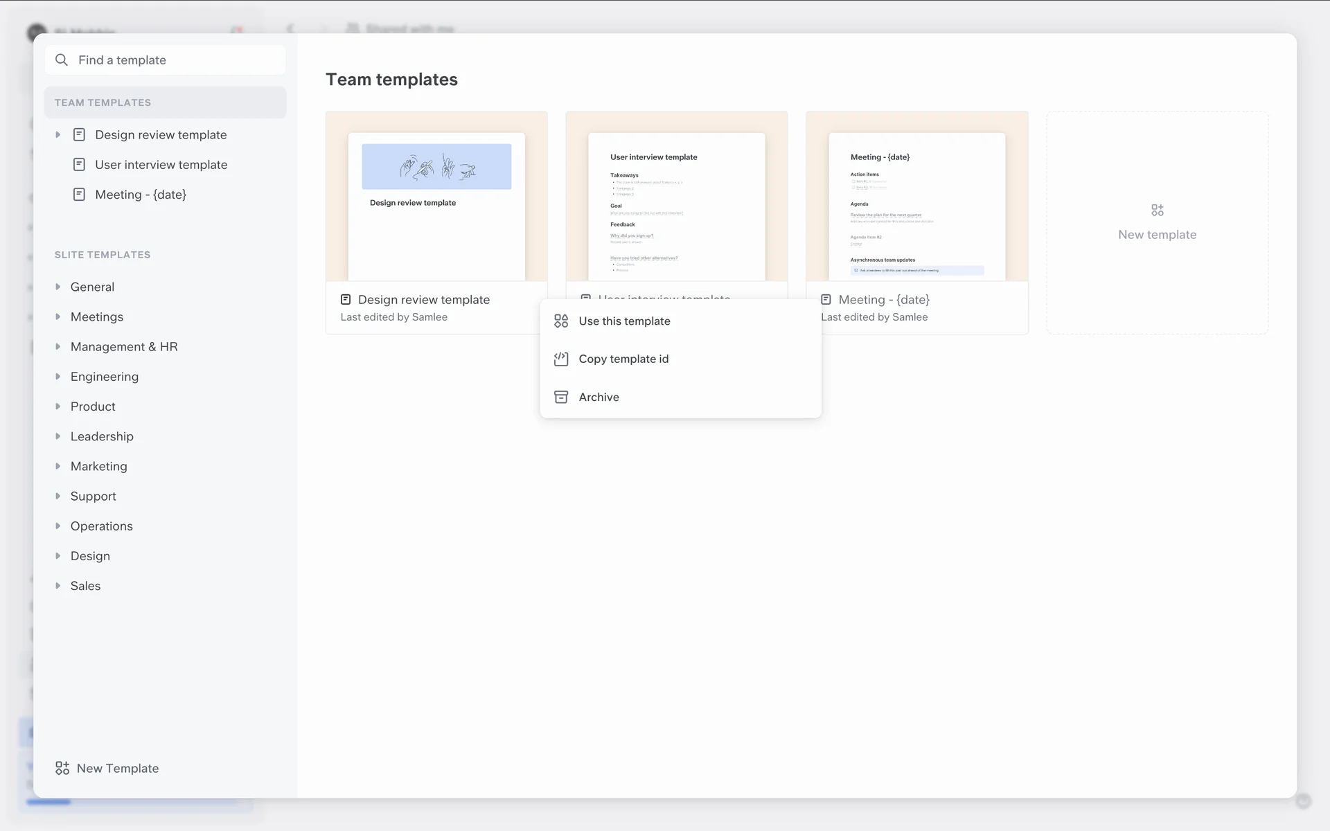The height and width of the screenshot is (831, 1330).
Task: Expand the Engineering templates category
Action: click(58, 377)
